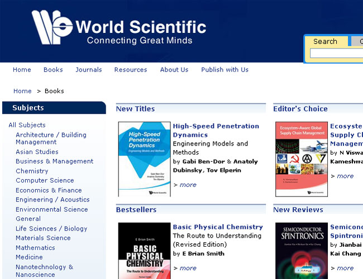Image resolution: width=363 pixels, height=279 pixels.
Task: Open Basic Physical Chemistry title link
Action: pyautogui.click(x=218, y=227)
